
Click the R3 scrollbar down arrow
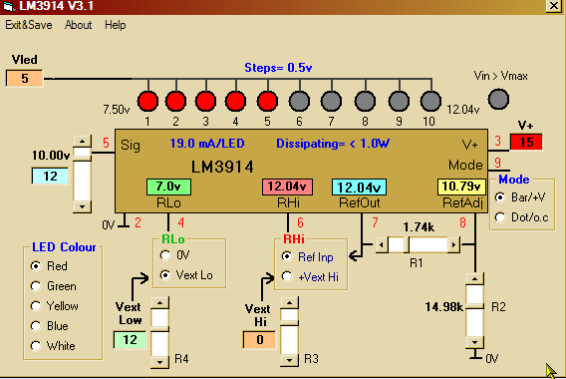289,360
